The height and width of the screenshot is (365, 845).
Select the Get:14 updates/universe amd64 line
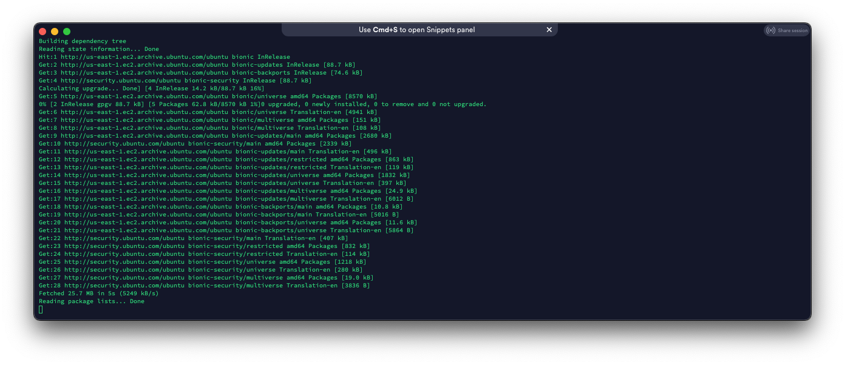[225, 175]
